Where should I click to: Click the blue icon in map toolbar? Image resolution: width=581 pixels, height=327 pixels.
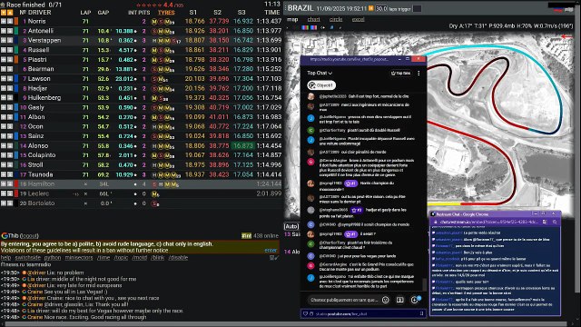331,27
